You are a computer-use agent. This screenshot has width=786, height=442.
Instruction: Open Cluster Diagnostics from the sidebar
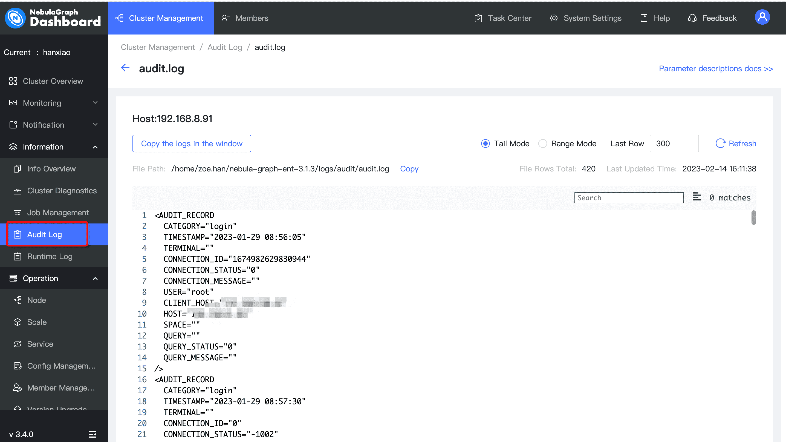pyautogui.click(x=62, y=191)
